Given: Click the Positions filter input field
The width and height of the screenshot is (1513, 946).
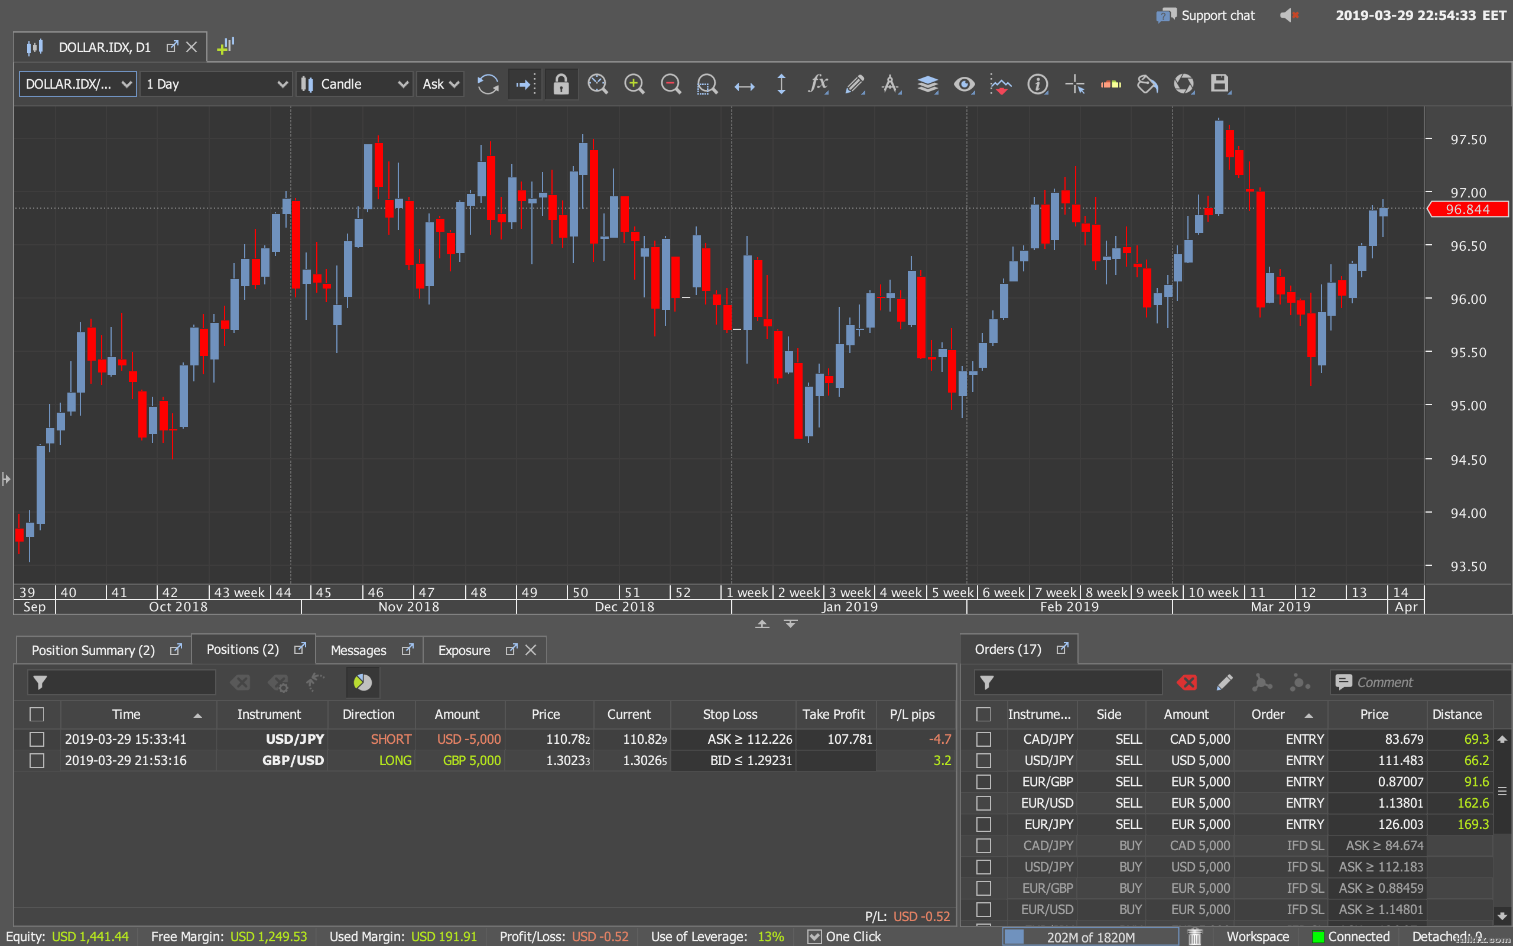Looking at the screenshot, I should click(x=121, y=682).
